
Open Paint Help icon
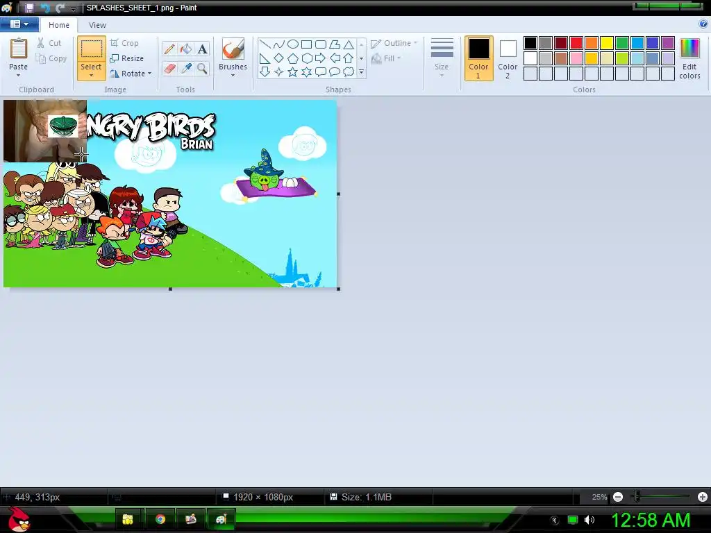(x=703, y=24)
